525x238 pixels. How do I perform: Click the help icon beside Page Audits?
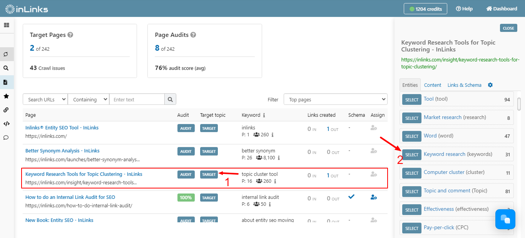click(193, 35)
